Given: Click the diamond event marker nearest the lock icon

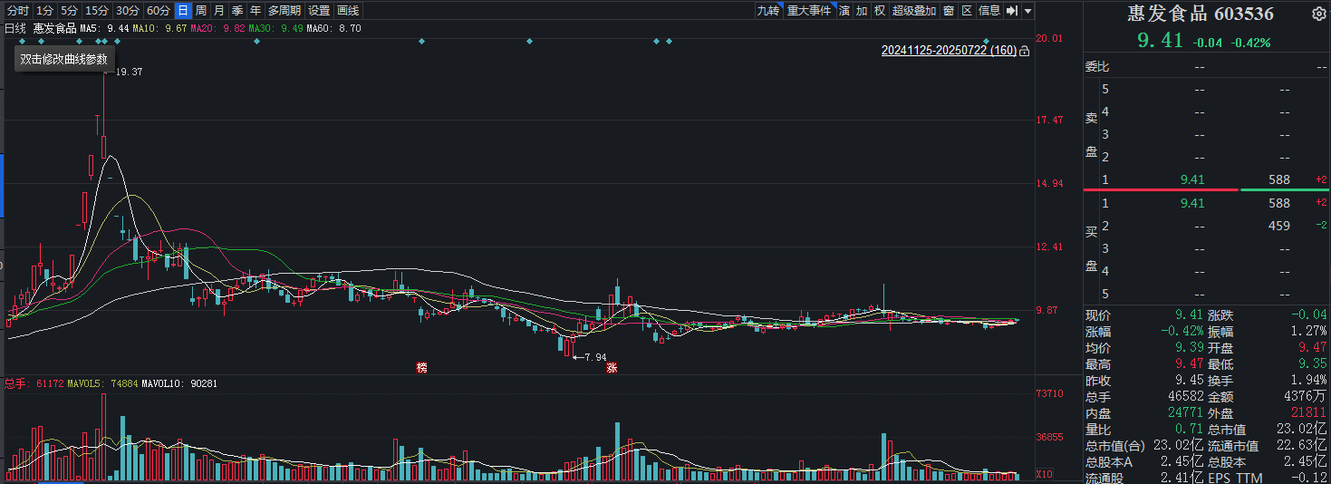Looking at the screenshot, I should pos(985,41).
